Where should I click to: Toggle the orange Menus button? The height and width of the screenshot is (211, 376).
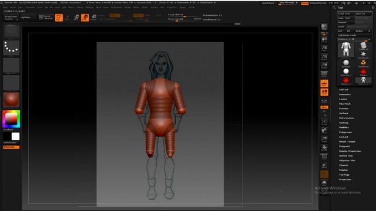304,3
